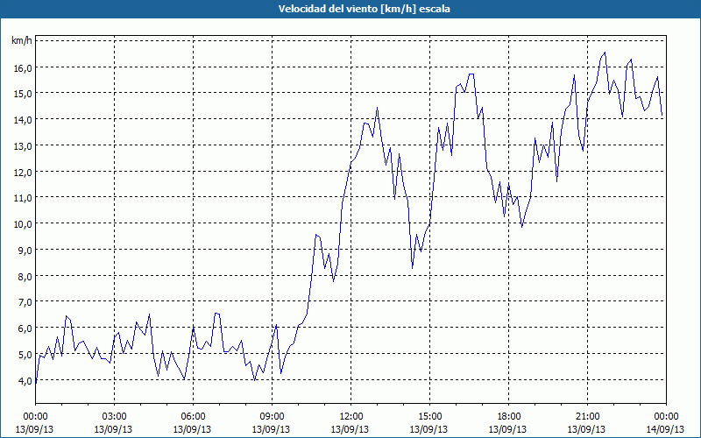Click the 03:00 time axis label
The image size is (701, 438).
click(115, 417)
